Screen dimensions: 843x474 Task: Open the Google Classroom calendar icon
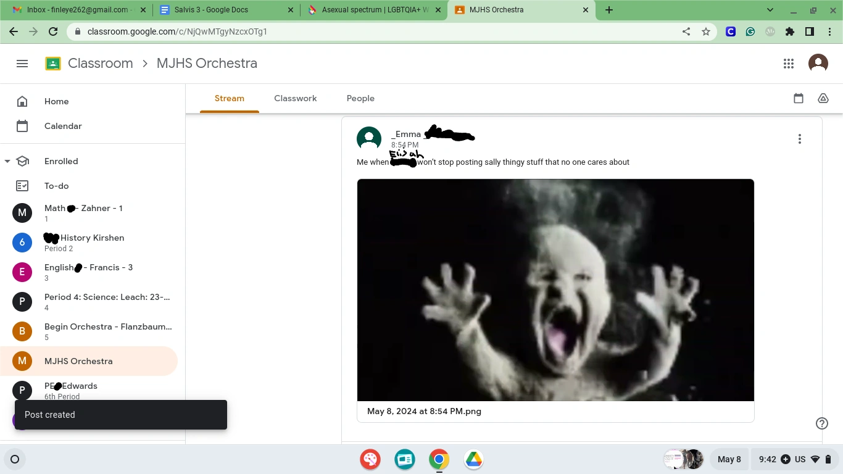[x=798, y=98]
